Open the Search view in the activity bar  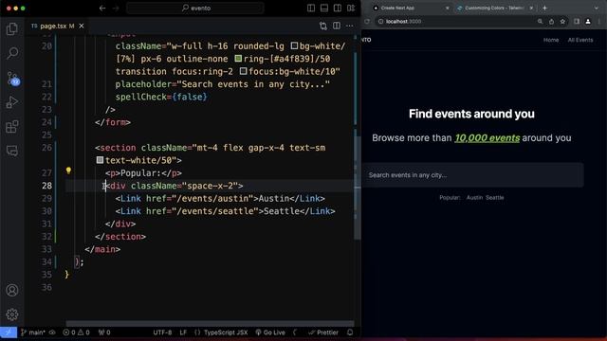[x=12, y=53]
